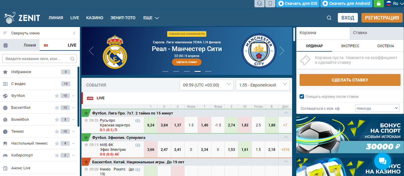The height and width of the screenshot is (176, 404).
Task: Select the СИСТЕМА bet type tab
Action: (x=385, y=46)
